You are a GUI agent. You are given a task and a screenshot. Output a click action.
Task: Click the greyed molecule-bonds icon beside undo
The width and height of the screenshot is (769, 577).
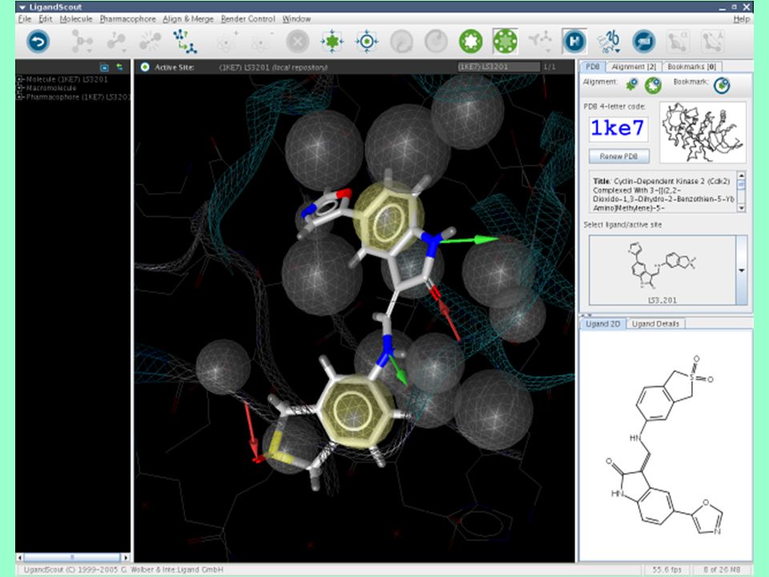coord(82,41)
